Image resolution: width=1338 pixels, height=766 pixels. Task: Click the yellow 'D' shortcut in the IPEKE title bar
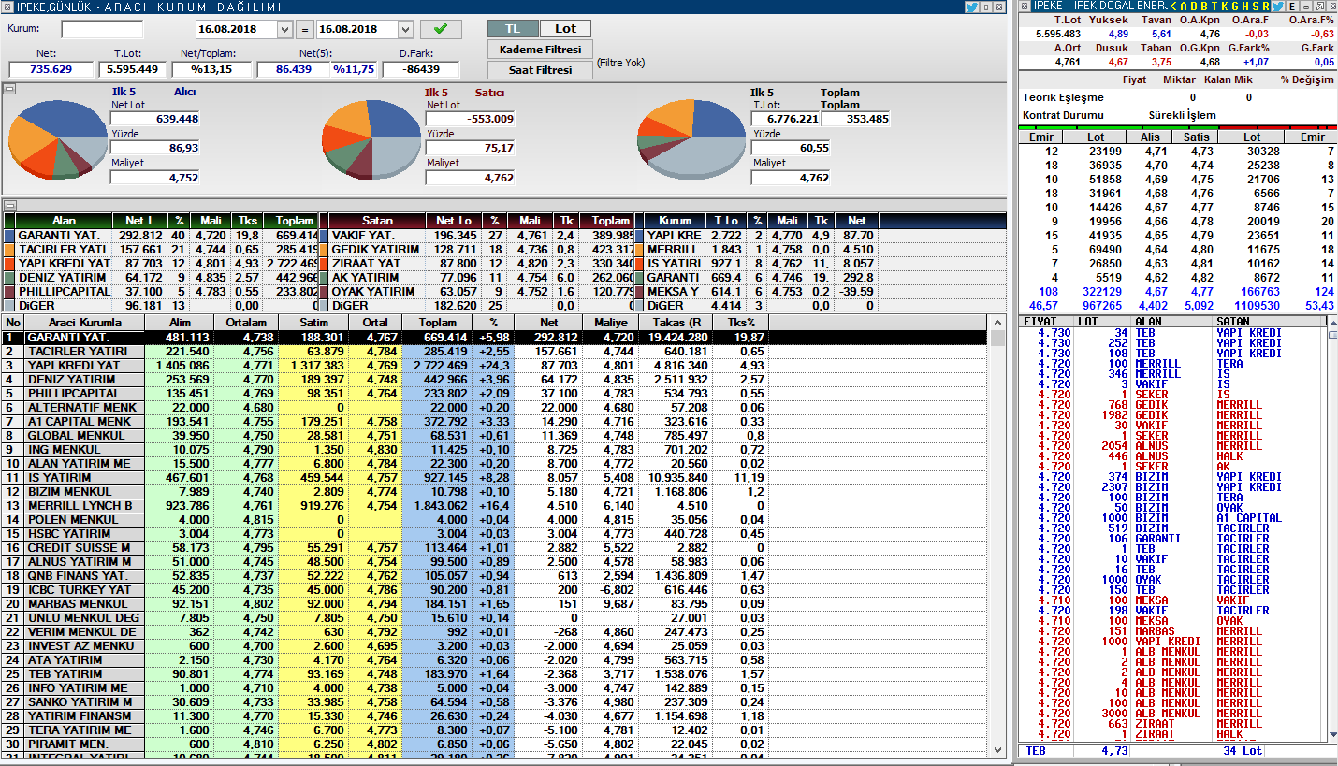click(x=1194, y=7)
